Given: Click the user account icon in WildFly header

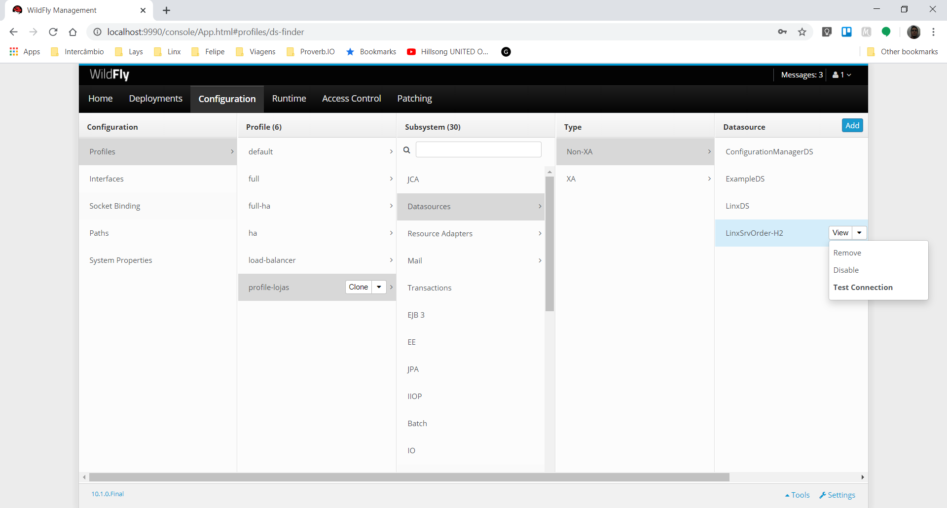Looking at the screenshot, I should click(x=836, y=75).
